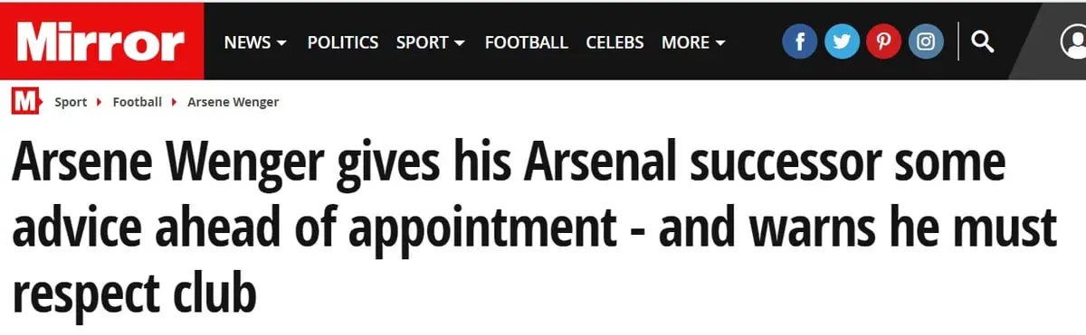1086x335 pixels.
Task: Open the Arsene Wenger breadcrumb link
Action: click(x=233, y=102)
